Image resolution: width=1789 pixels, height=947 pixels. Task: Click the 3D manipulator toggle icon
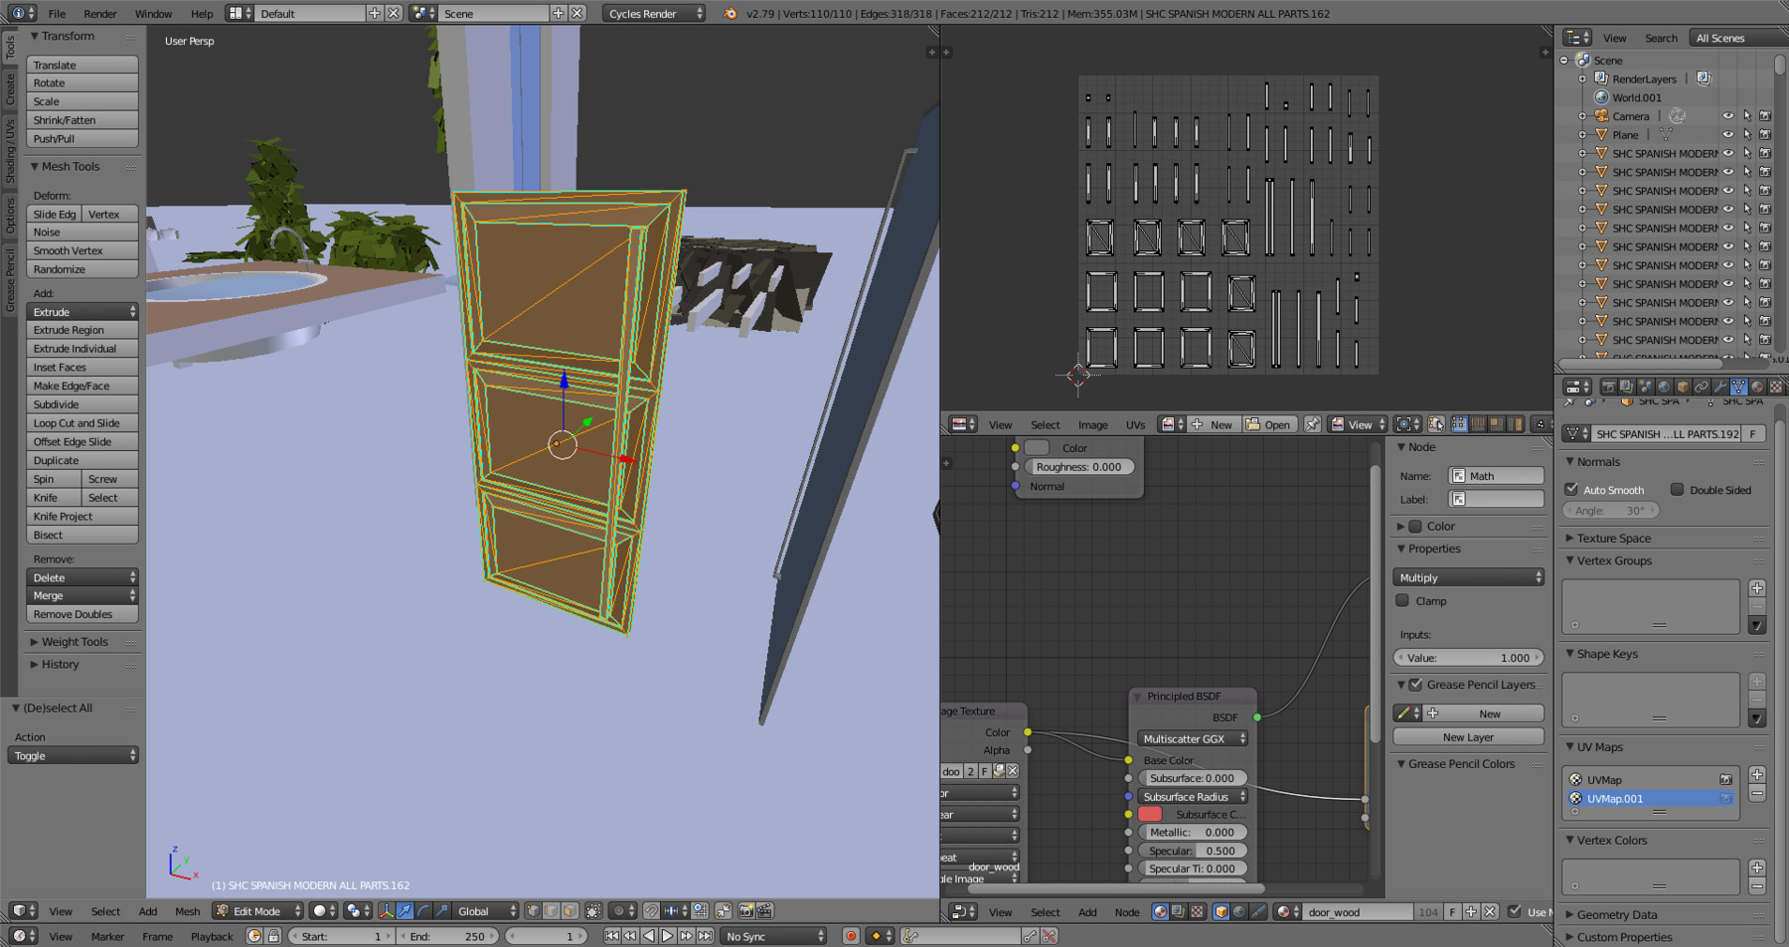(x=387, y=911)
